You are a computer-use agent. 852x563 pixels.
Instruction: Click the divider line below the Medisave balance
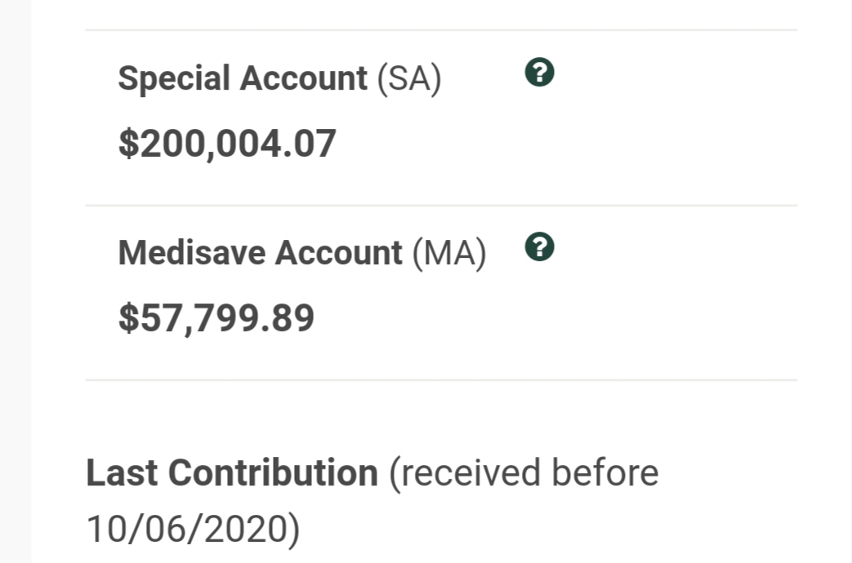pyautogui.click(x=441, y=379)
